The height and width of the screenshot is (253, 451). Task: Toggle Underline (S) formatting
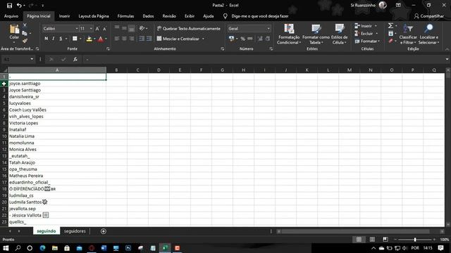[x=61, y=39]
